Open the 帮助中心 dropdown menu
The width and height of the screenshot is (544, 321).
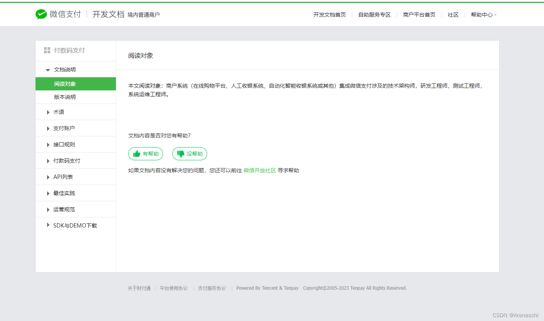pyautogui.click(x=482, y=14)
